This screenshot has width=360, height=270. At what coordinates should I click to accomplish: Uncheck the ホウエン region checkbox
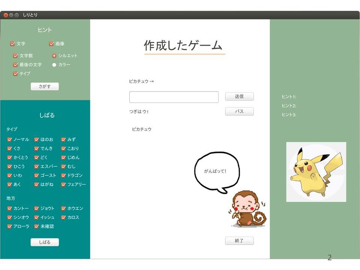click(64, 208)
